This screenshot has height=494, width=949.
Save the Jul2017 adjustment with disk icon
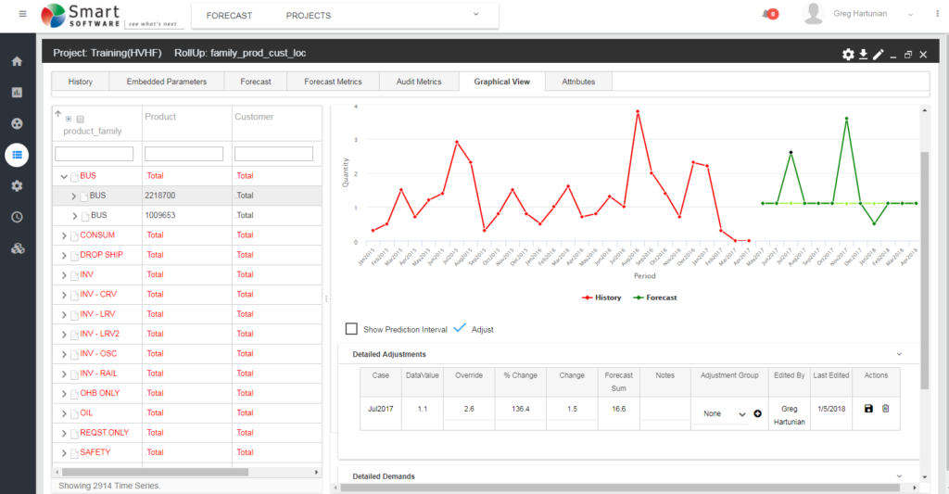[x=868, y=409]
